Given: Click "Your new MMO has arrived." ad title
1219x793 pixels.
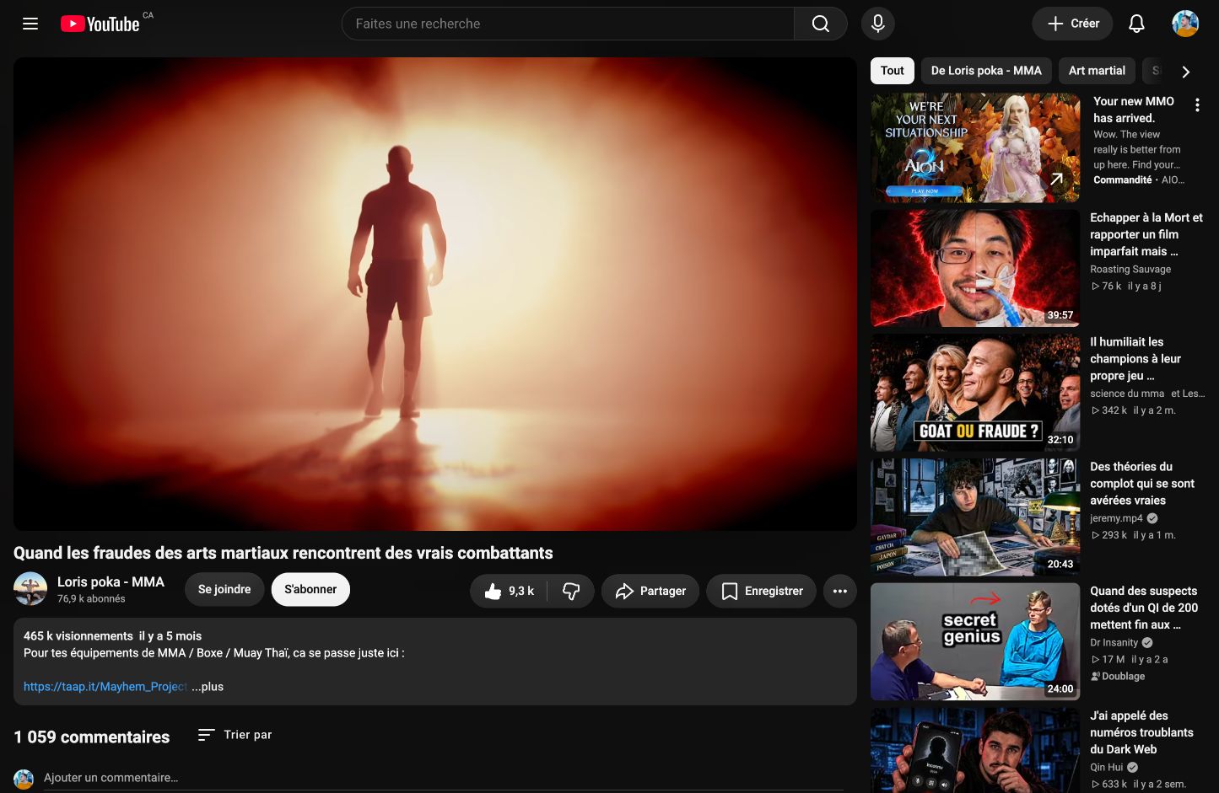Looking at the screenshot, I should point(1134,110).
